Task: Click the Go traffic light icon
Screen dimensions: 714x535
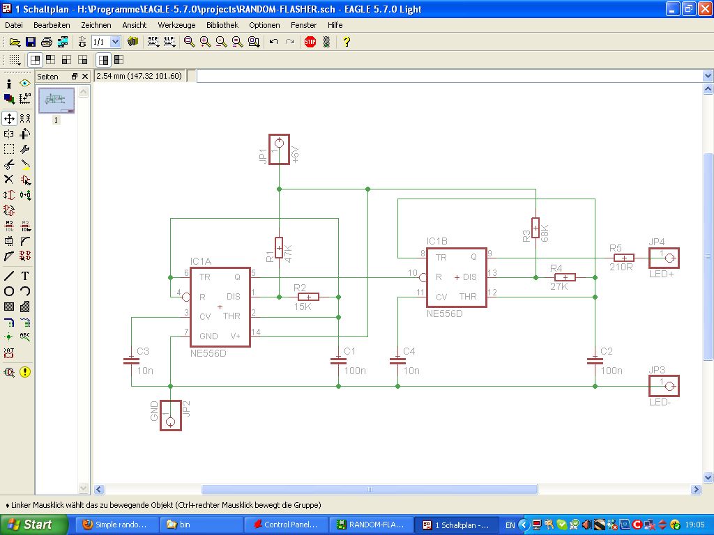Action: [x=326, y=42]
